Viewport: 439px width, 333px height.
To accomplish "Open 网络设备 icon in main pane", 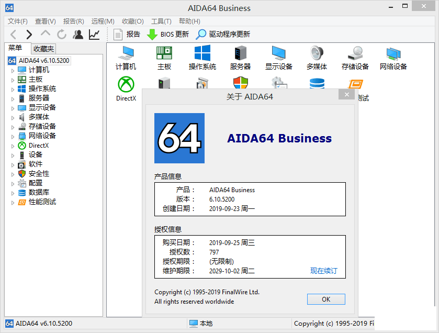I will pyautogui.click(x=393, y=58).
